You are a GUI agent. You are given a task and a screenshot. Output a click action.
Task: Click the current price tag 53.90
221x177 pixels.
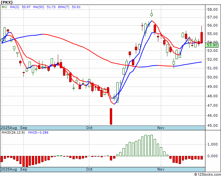tap(212, 45)
